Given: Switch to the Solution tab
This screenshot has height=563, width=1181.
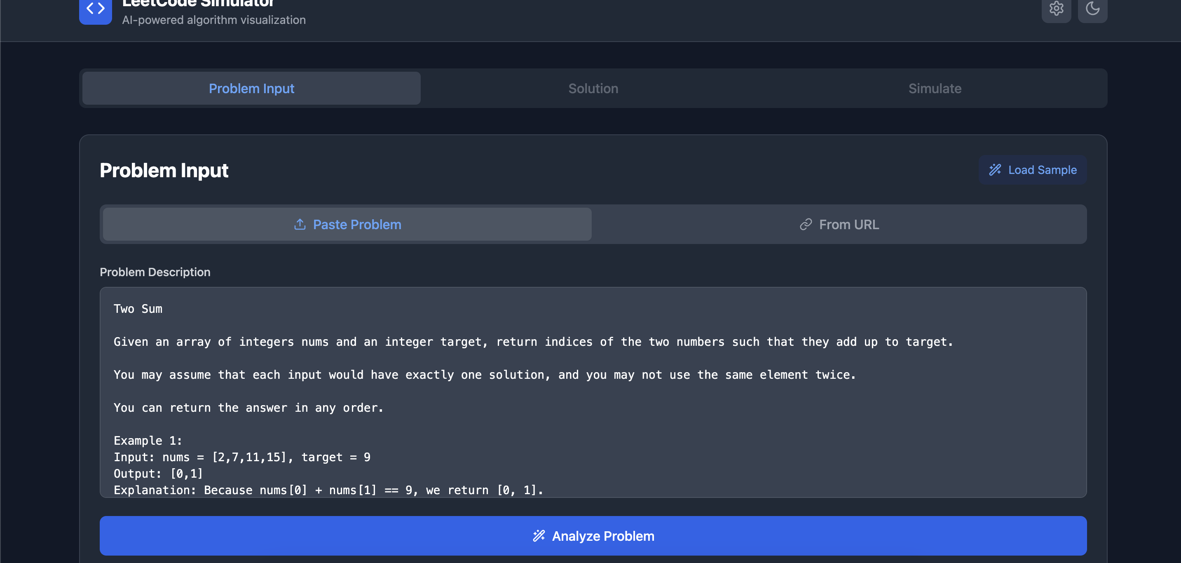Looking at the screenshot, I should (593, 89).
